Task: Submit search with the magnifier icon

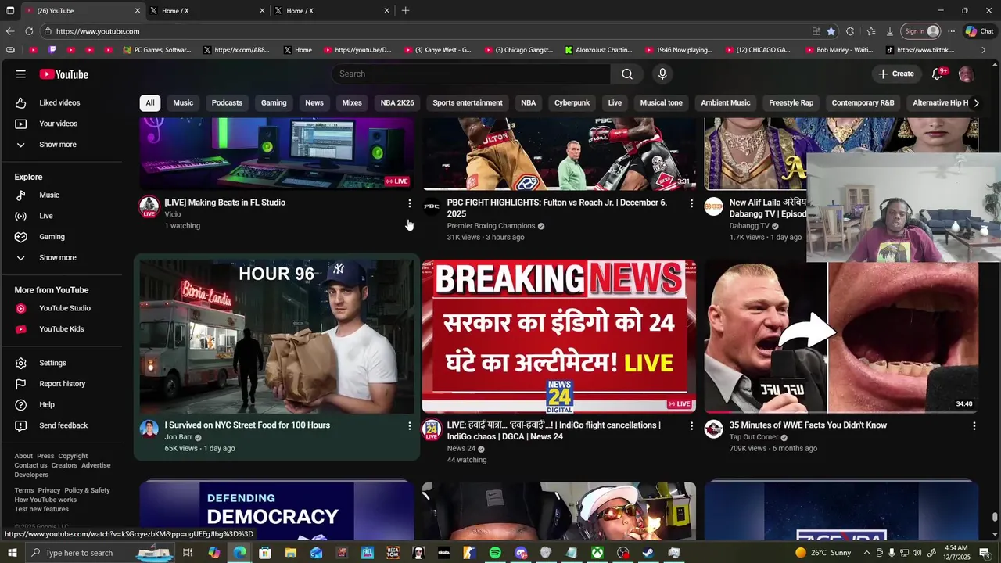Action: coord(627,74)
